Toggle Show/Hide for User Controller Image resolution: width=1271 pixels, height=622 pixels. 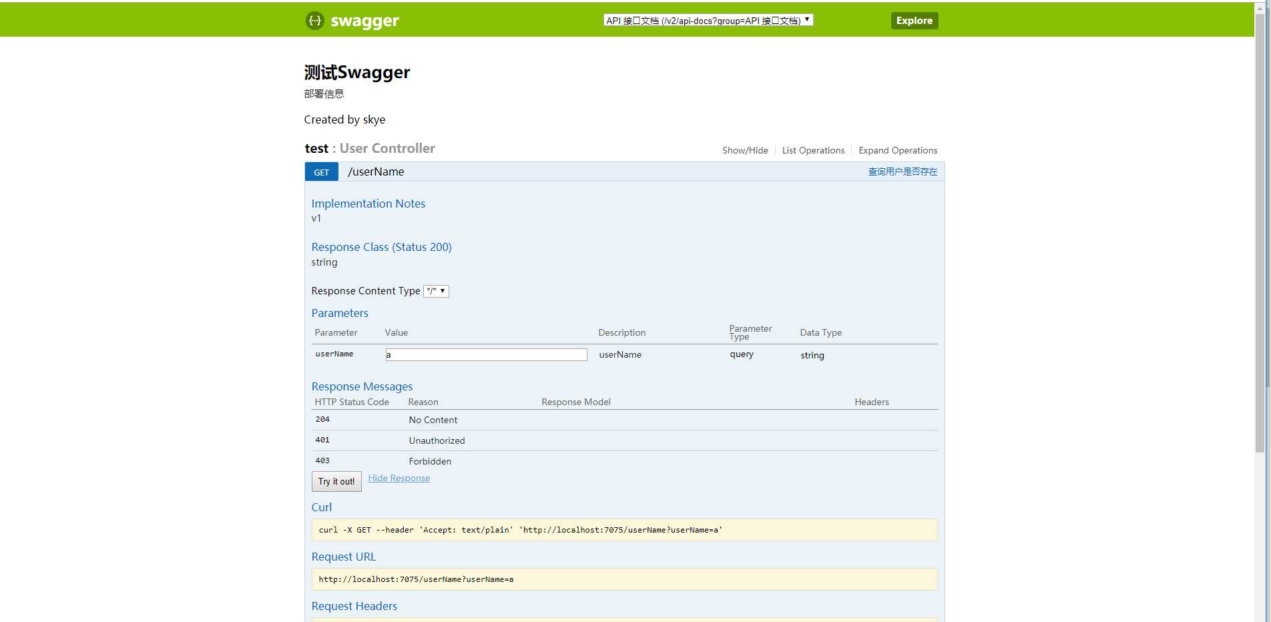click(745, 150)
